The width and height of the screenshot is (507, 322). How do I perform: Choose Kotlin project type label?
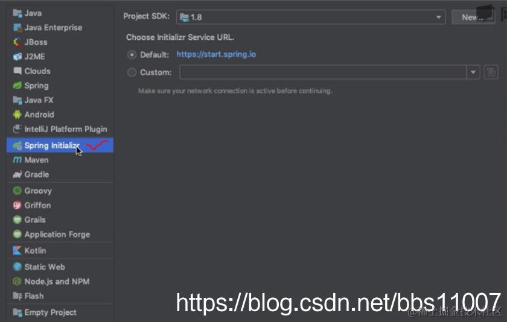tap(35, 250)
